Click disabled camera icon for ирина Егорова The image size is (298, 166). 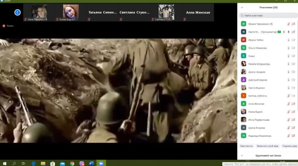[293, 128]
